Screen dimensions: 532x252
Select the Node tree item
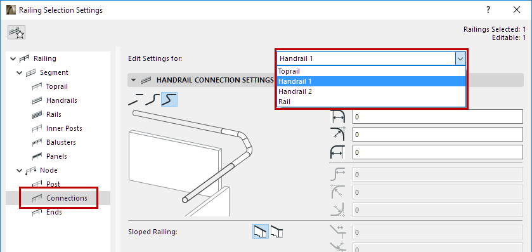pos(49,170)
